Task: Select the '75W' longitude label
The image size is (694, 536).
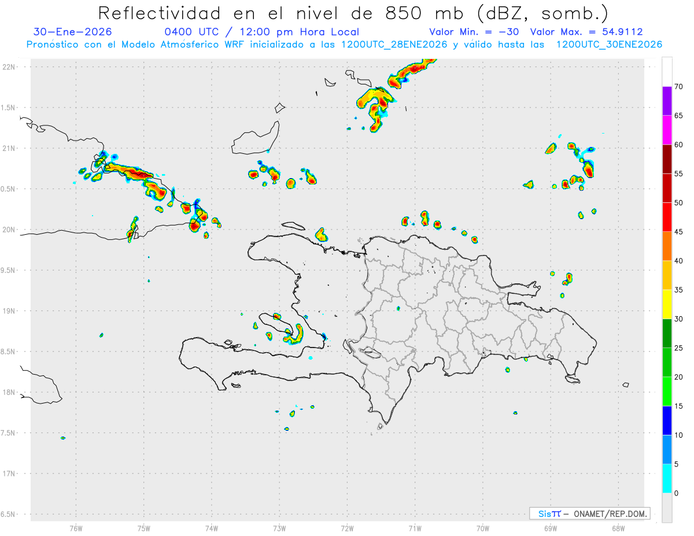Action: click(x=144, y=528)
